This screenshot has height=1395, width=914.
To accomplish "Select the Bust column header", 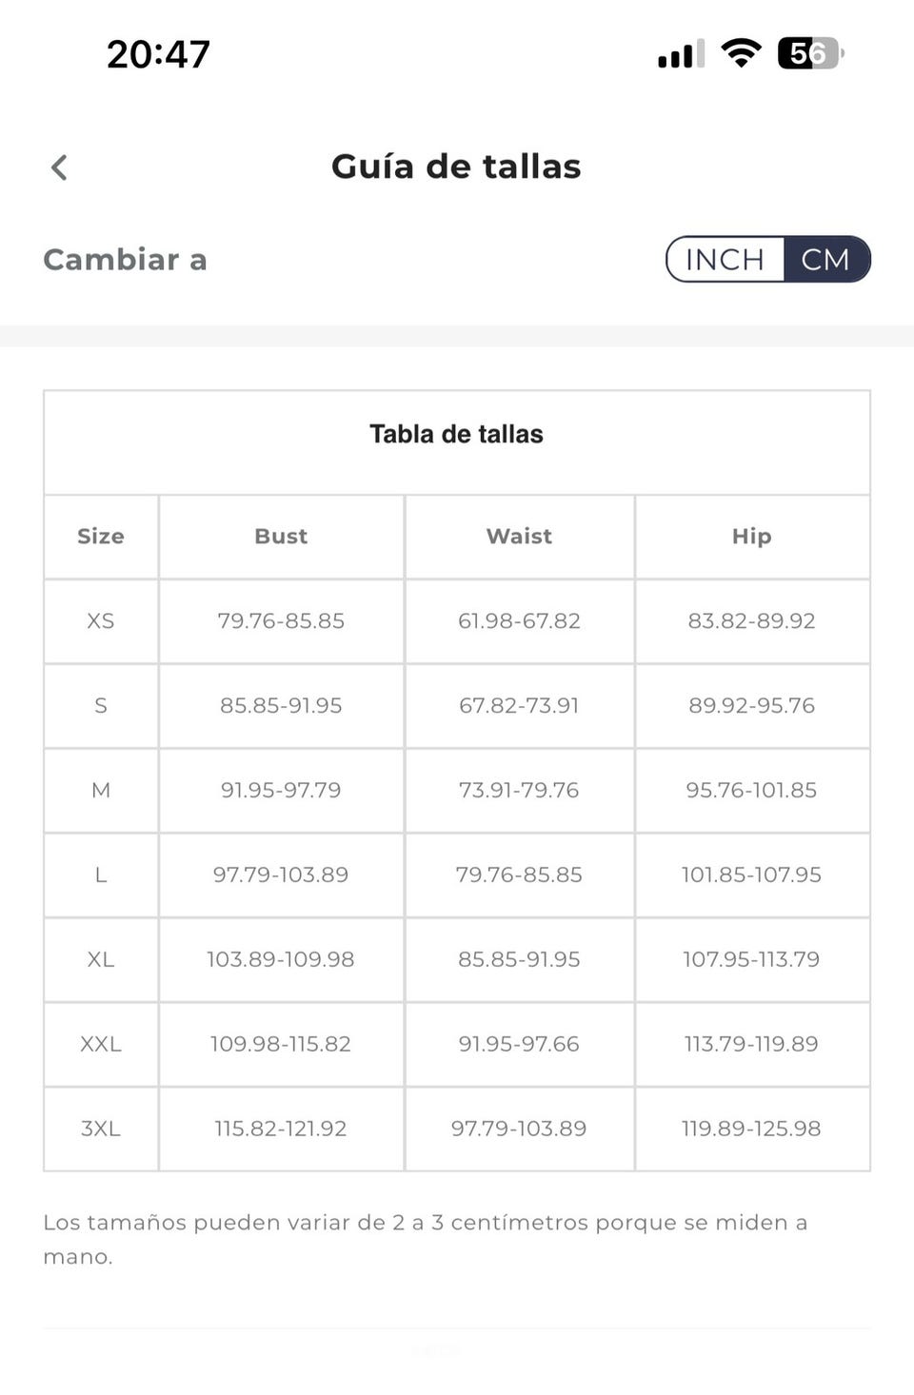I will [281, 537].
